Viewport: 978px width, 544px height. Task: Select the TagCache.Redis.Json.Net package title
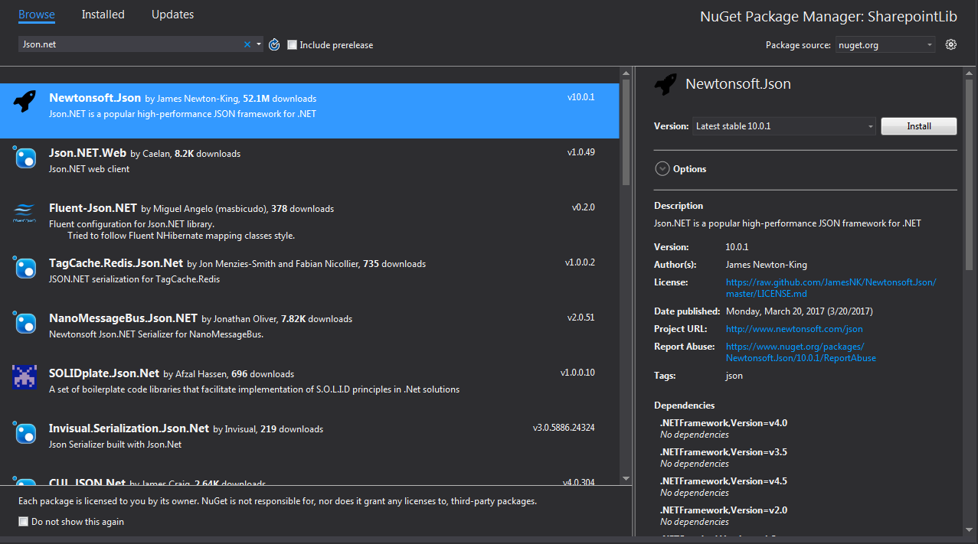click(116, 263)
